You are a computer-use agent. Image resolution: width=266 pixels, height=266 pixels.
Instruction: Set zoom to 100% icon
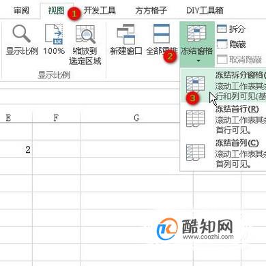[54, 33]
